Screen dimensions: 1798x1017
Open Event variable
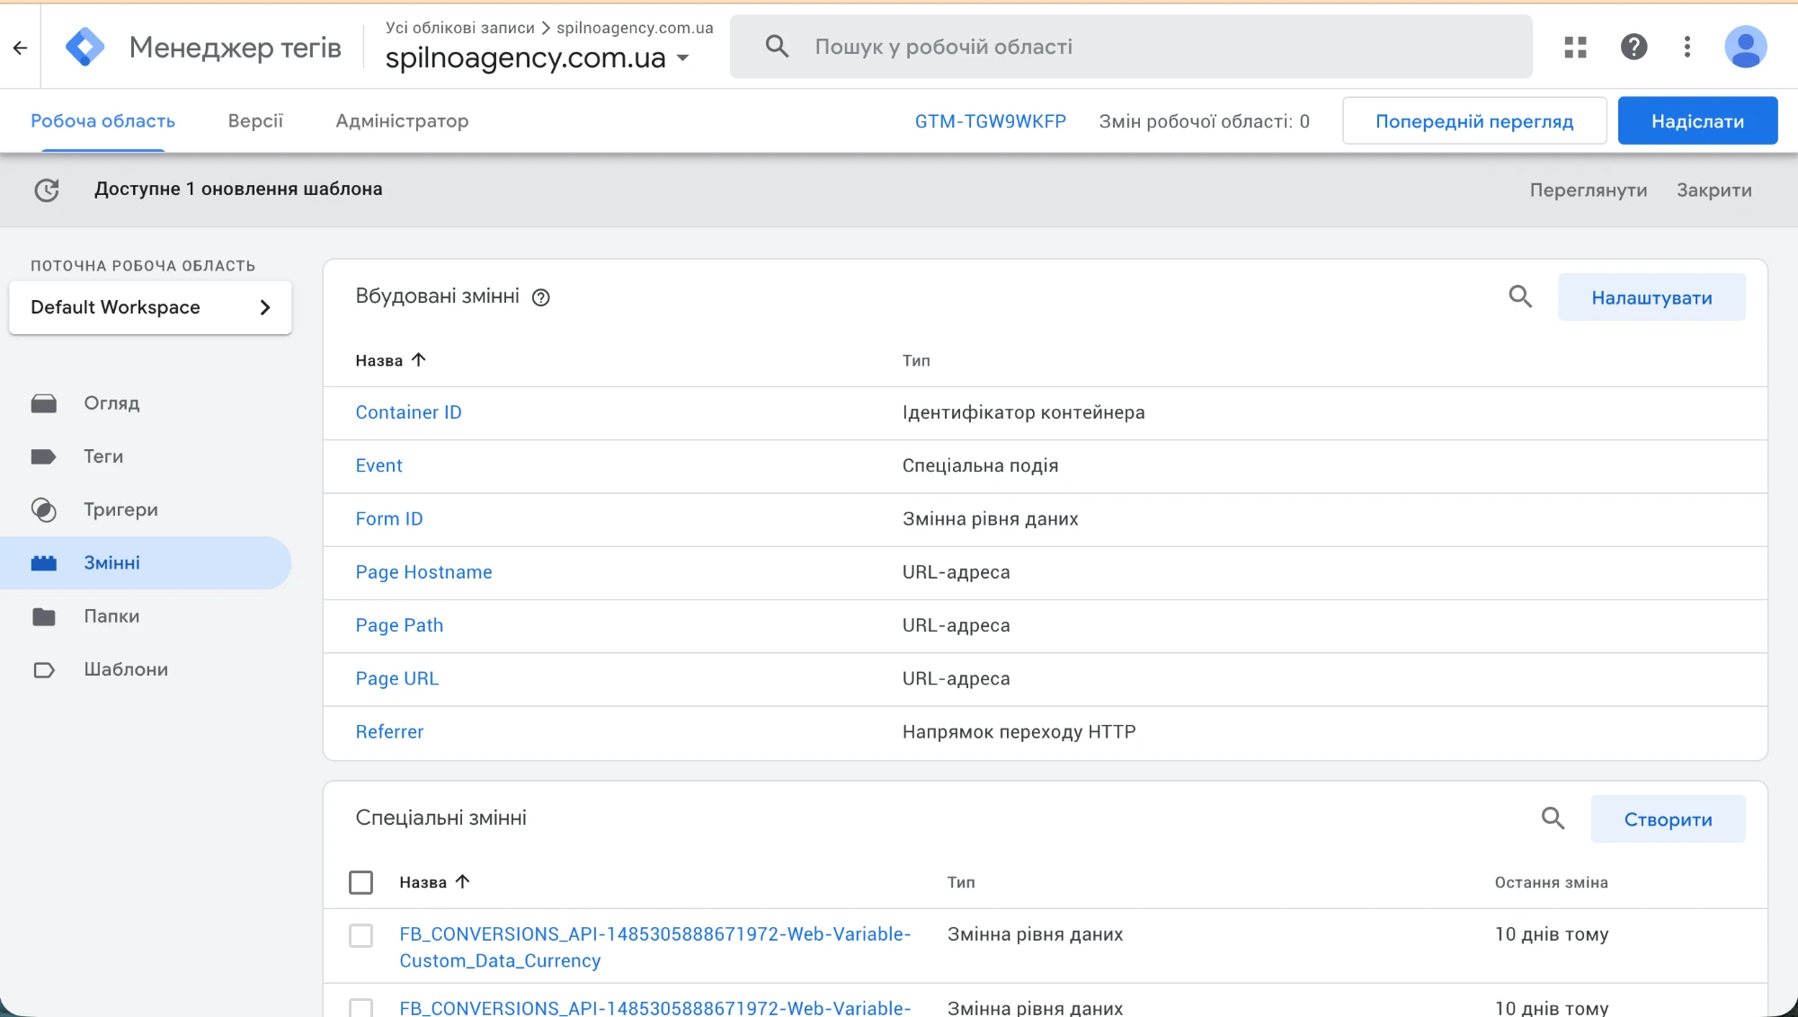[378, 465]
